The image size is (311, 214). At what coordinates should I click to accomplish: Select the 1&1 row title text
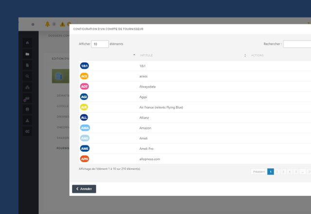tap(142, 66)
